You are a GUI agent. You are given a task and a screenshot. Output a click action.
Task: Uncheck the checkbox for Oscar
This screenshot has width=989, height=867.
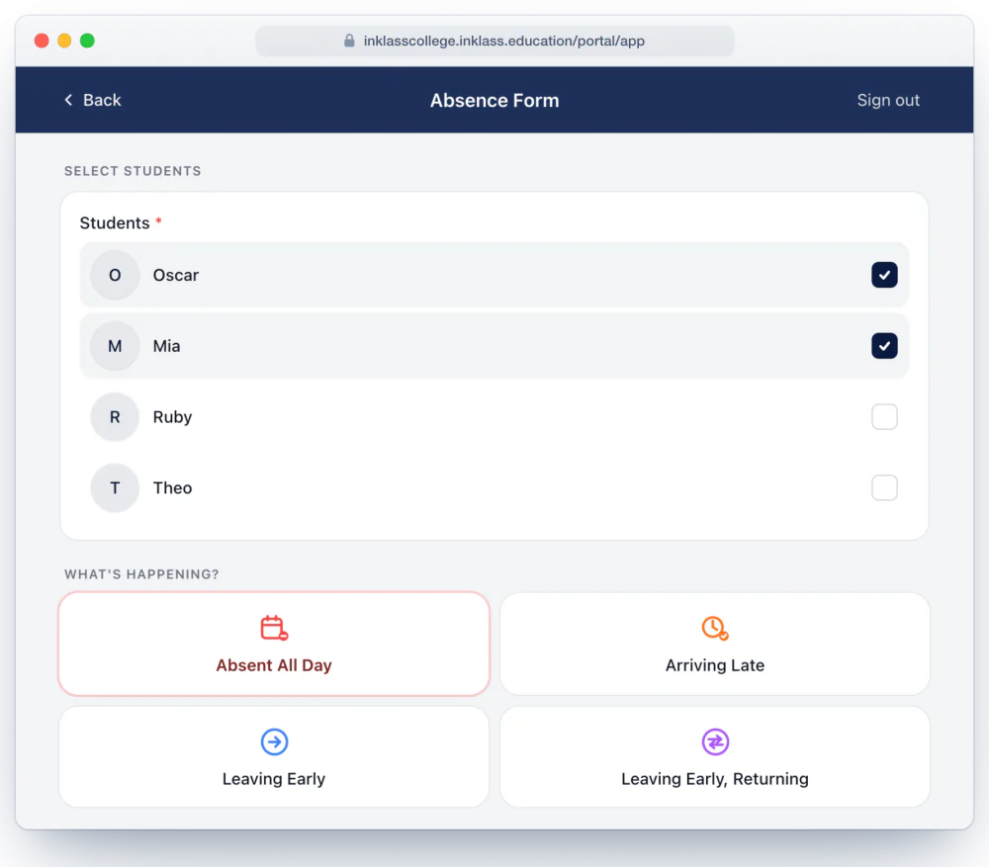coord(884,275)
